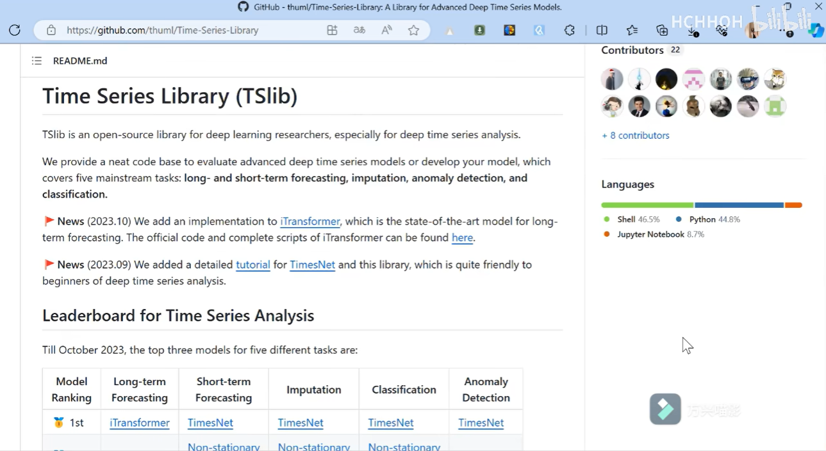Image resolution: width=826 pixels, height=451 pixels.
Task: Open contributor avatar with blue light beam
Action: pos(639,79)
